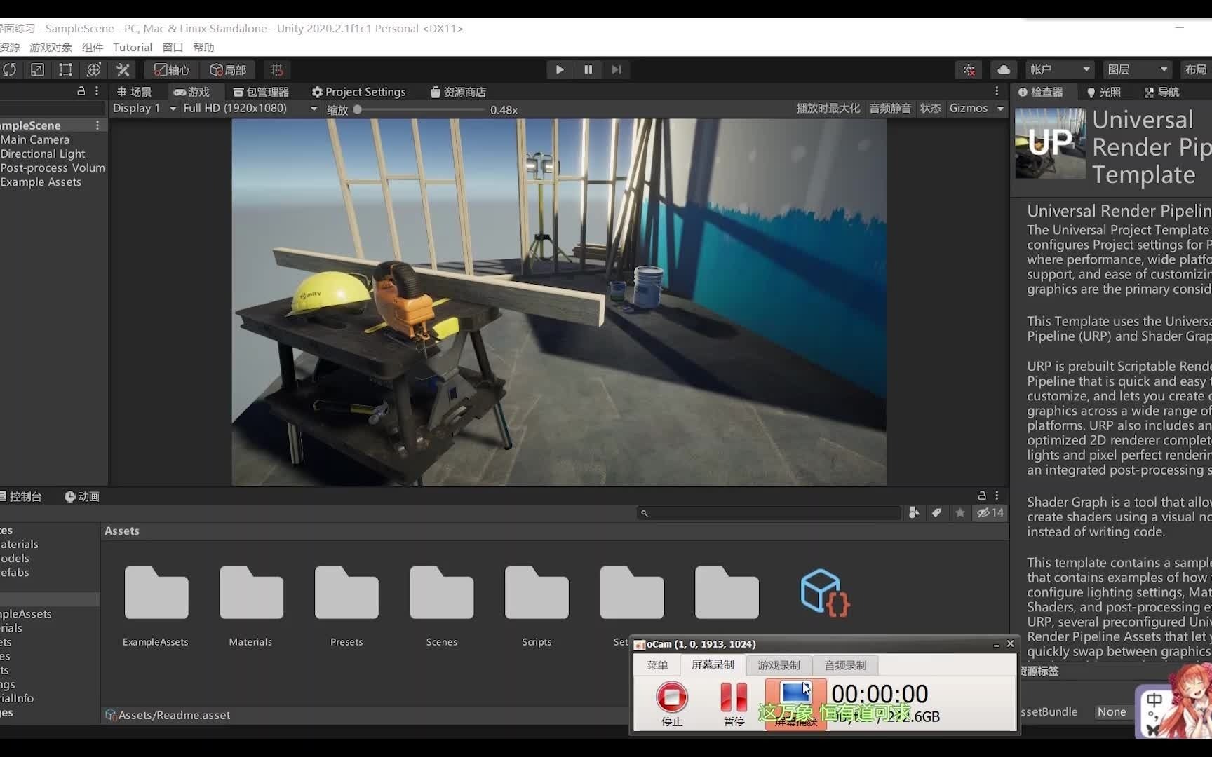Open SampleScene context menu dots
1212x757 pixels.
click(97, 125)
